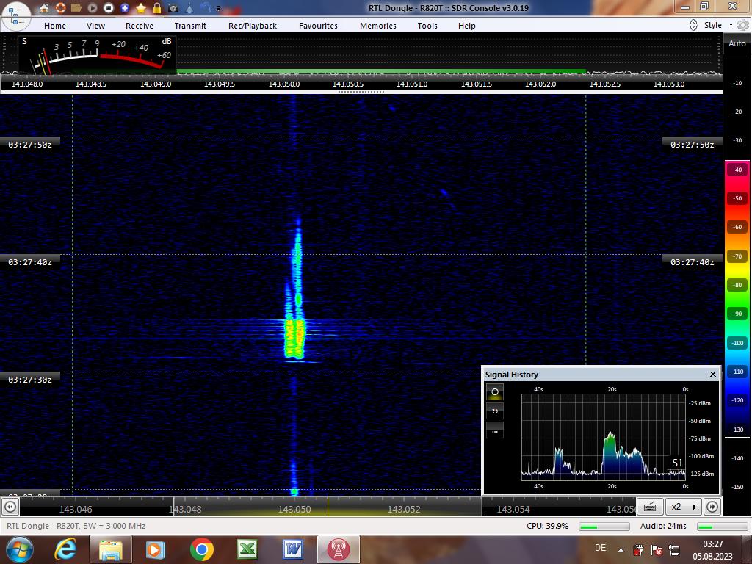Click the gold star favourites icon
752x564 pixels.
(141, 8)
